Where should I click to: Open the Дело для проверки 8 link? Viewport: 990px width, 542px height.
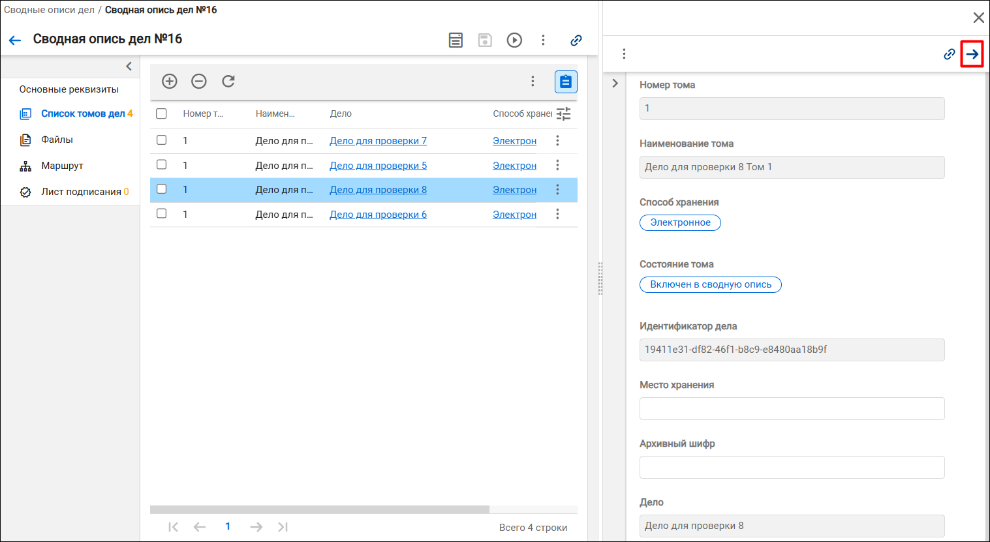pyautogui.click(x=378, y=190)
